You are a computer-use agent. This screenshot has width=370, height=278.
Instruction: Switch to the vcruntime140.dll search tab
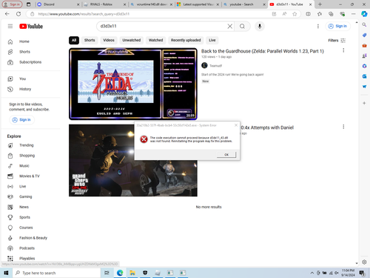(151, 4)
